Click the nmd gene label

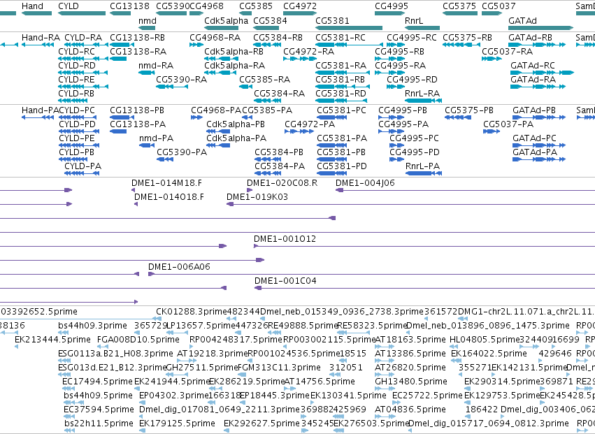(x=148, y=20)
